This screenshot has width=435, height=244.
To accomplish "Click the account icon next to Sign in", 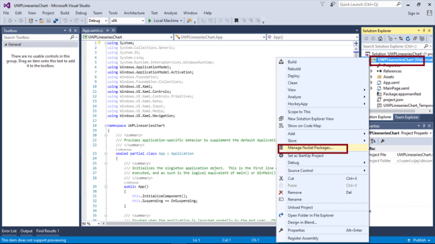I will click(430, 13).
